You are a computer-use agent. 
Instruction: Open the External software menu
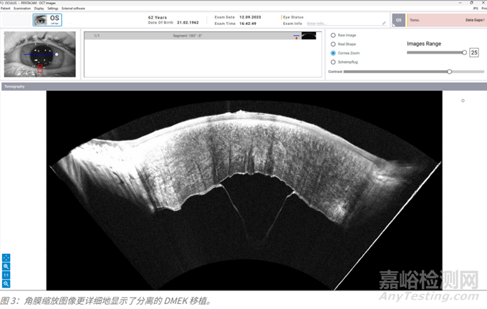(x=73, y=8)
